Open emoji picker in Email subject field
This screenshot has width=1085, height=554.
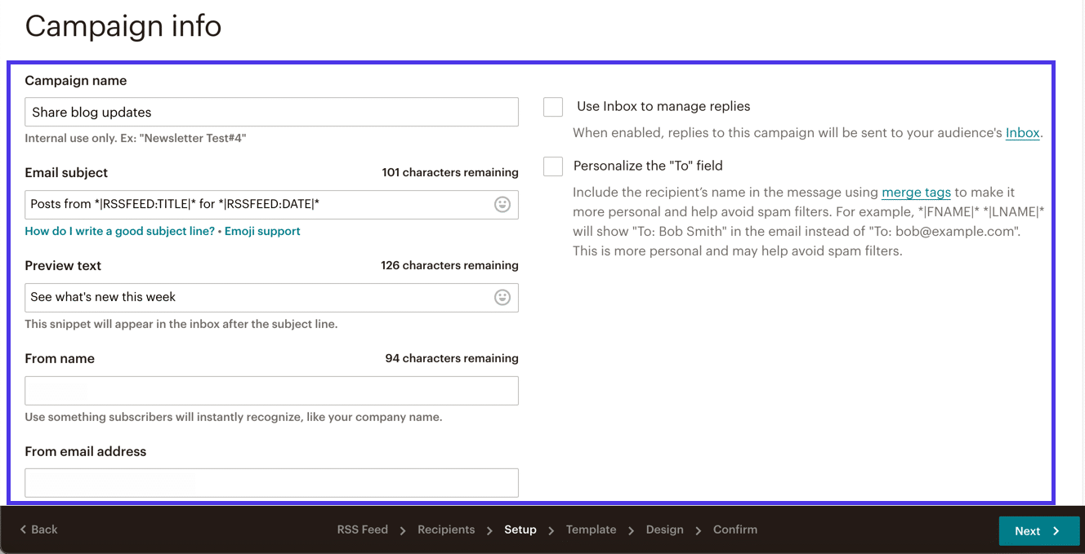502,204
